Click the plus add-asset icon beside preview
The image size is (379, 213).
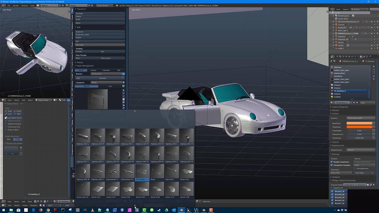coord(123,90)
